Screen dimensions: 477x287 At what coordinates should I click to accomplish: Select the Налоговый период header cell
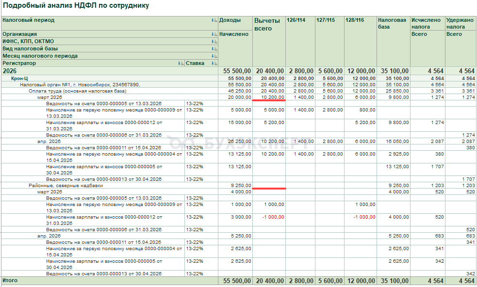click(110, 23)
